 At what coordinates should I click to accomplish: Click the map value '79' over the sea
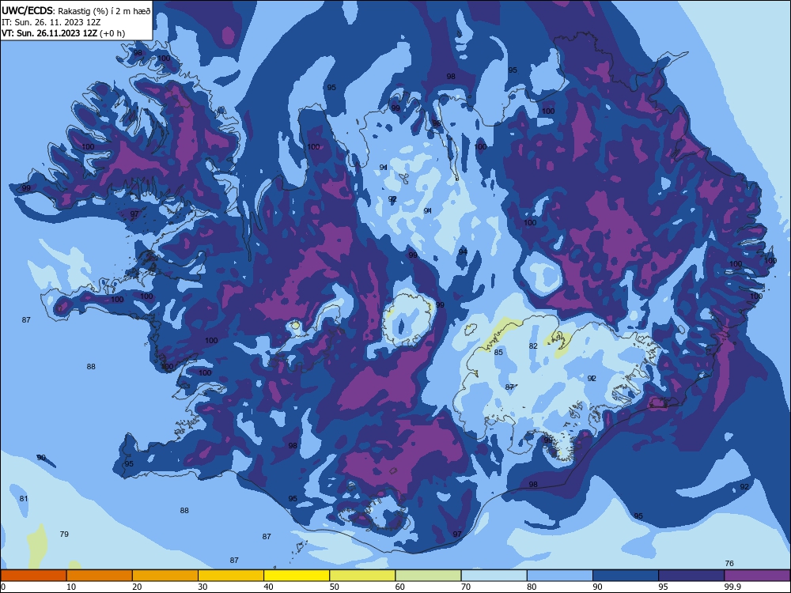click(64, 534)
